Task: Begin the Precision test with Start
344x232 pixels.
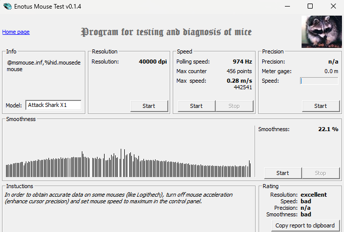Action: click(x=320, y=106)
